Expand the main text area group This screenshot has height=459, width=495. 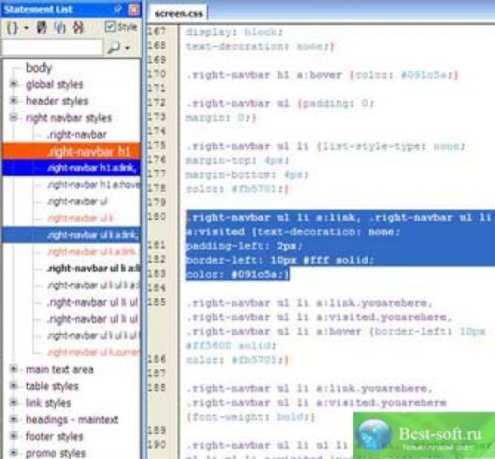coord(13,369)
